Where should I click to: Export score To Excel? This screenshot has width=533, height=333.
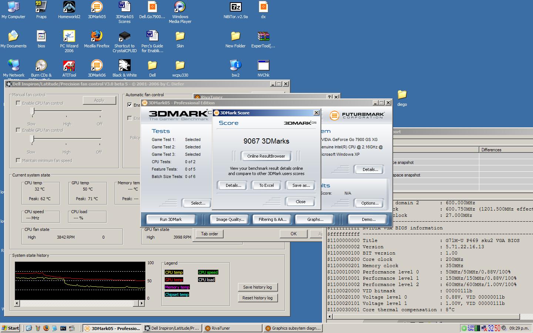tap(266, 185)
